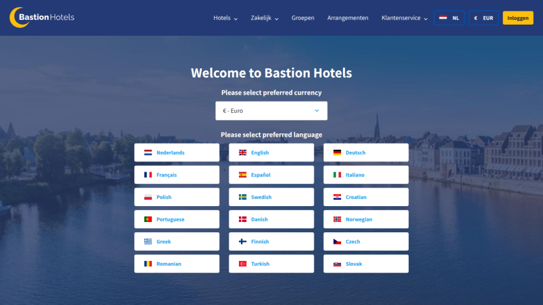This screenshot has height=305, width=543.
Task: Click the Czech language text
Action: (x=353, y=241)
